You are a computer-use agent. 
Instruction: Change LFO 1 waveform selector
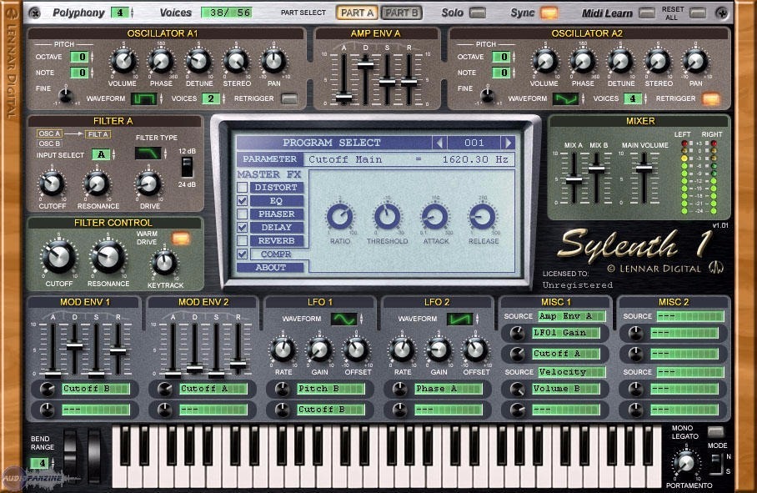343,319
